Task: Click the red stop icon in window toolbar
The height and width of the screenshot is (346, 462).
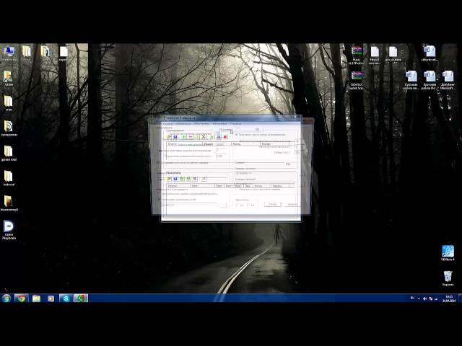Action: point(225,137)
